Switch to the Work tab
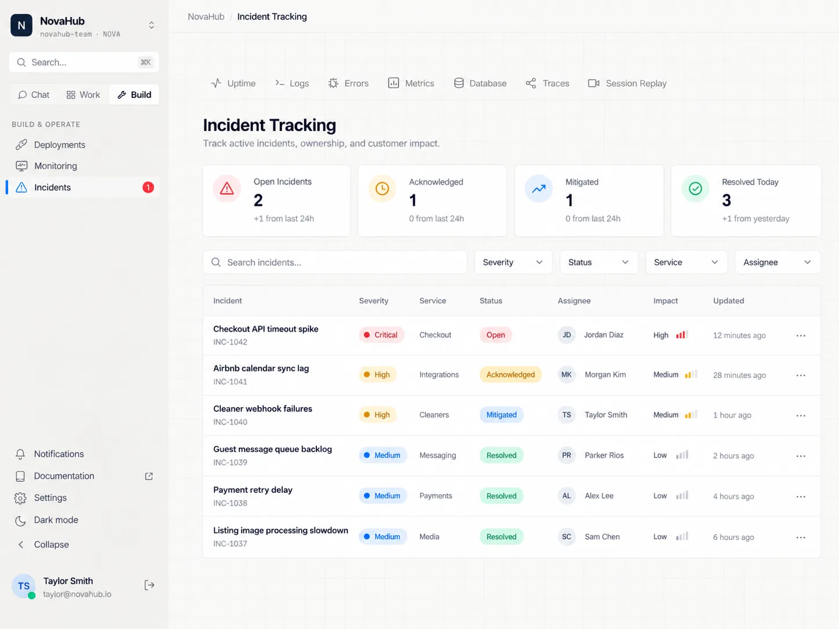 [x=83, y=94]
